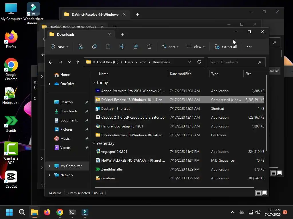Open Wondershare Filmora desktop shortcut
The width and height of the screenshot is (293, 219).
click(33, 13)
